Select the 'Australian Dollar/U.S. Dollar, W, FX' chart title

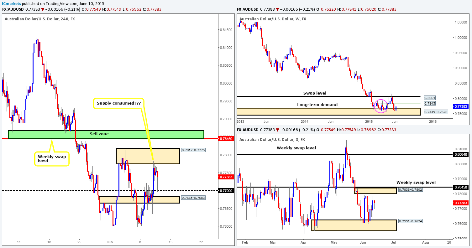pos(273,19)
